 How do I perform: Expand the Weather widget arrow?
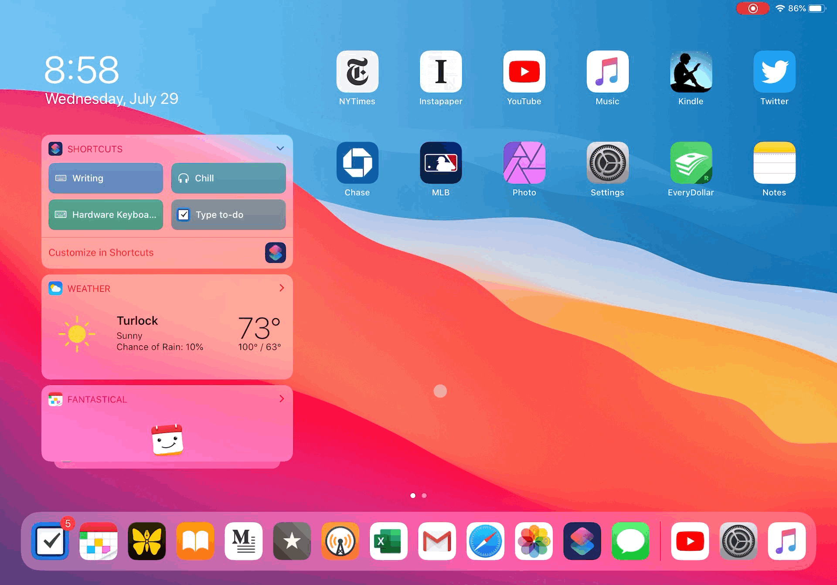[x=282, y=288]
